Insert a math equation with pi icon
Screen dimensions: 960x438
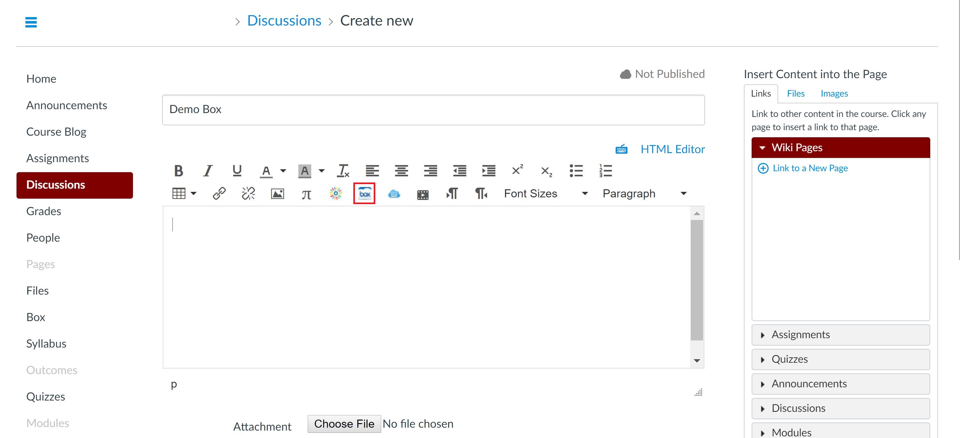tap(306, 194)
